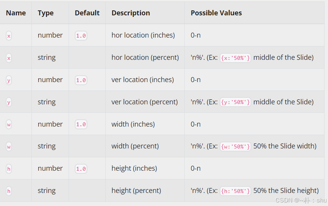Select the ver location (percent) description text

coord(144,102)
